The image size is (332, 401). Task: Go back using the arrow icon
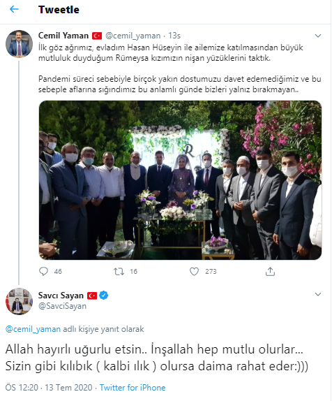tap(14, 9)
